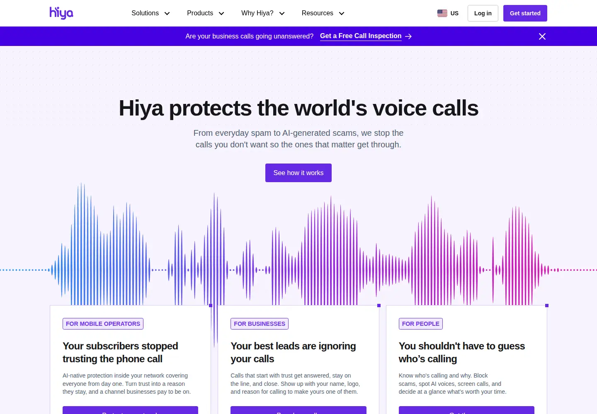Expand the Products chevron
Image resolution: width=597 pixels, height=414 pixels.
(x=221, y=13)
